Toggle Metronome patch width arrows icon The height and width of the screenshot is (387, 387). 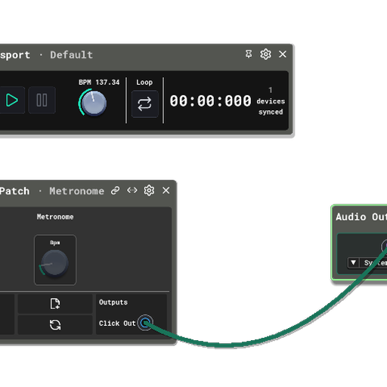click(x=132, y=190)
